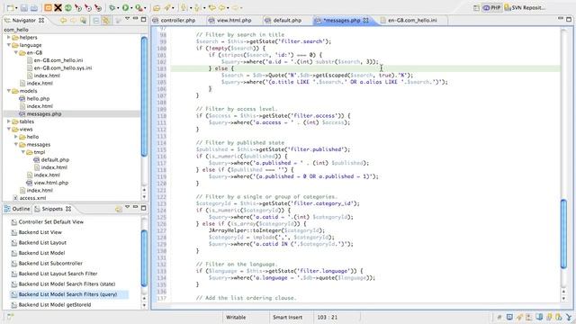Viewport: 576px width, 324px height.
Task: Switch to SVN Repository perspective
Action: tap(524, 8)
